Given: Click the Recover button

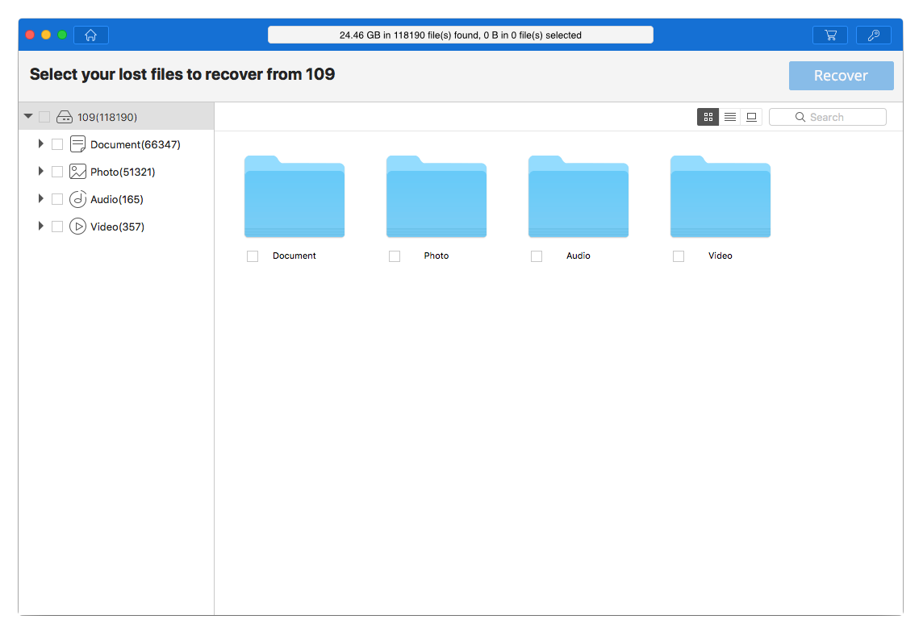Looking at the screenshot, I should tap(842, 76).
